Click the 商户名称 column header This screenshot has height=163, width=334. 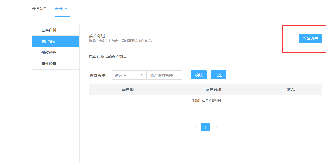click(213, 89)
